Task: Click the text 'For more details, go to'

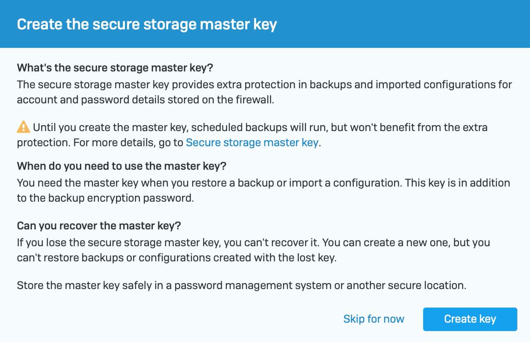Action: click(x=128, y=142)
